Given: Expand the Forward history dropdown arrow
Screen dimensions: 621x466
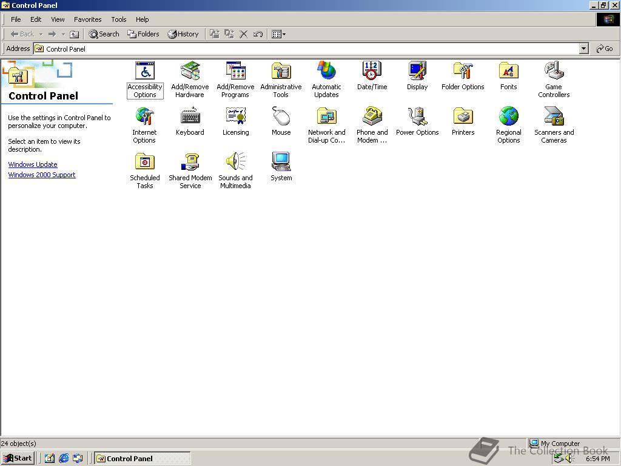Looking at the screenshot, I should (63, 34).
